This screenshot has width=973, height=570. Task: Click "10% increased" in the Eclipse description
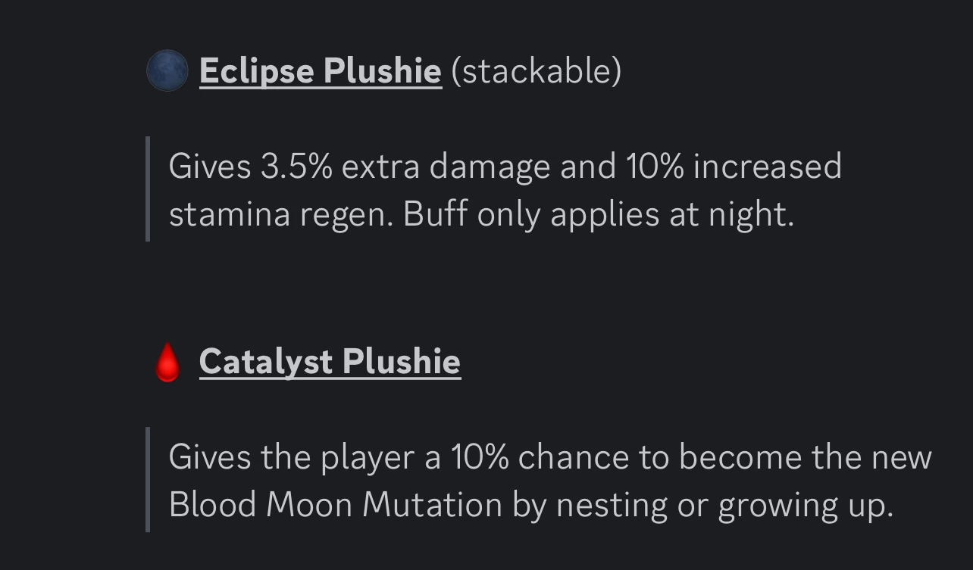point(733,167)
